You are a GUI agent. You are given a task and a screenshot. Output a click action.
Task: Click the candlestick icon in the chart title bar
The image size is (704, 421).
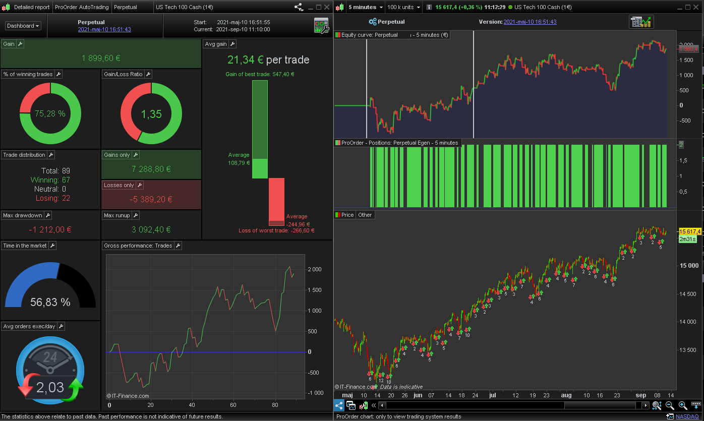tap(340, 7)
